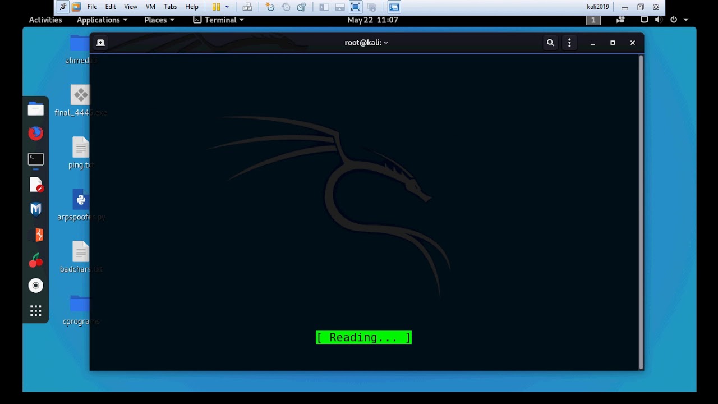Select the ping text file icon
Viewport: 718px width, 404px height.
pos(80,147)
